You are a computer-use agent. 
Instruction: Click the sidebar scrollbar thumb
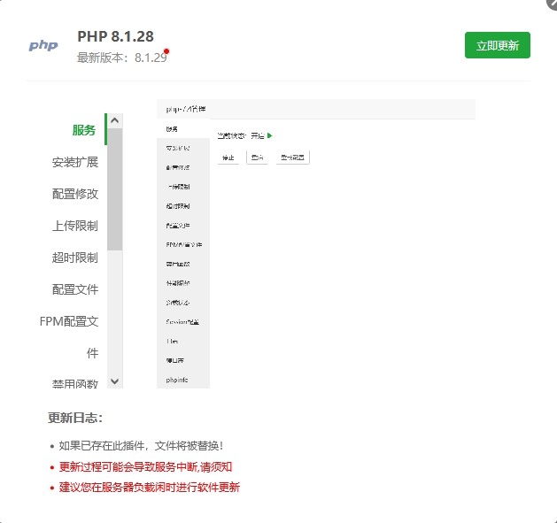(x=115, y=189)
